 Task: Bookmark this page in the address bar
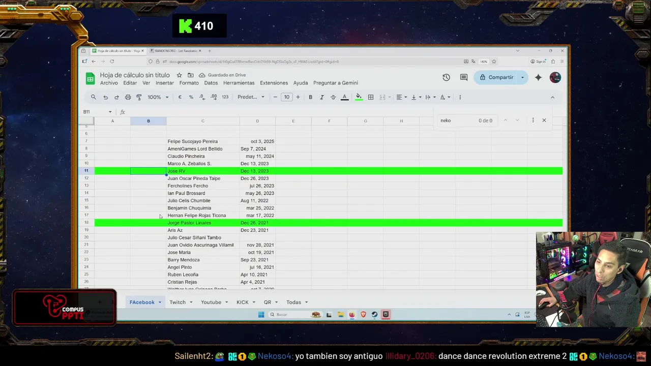(x=493, y=62)
